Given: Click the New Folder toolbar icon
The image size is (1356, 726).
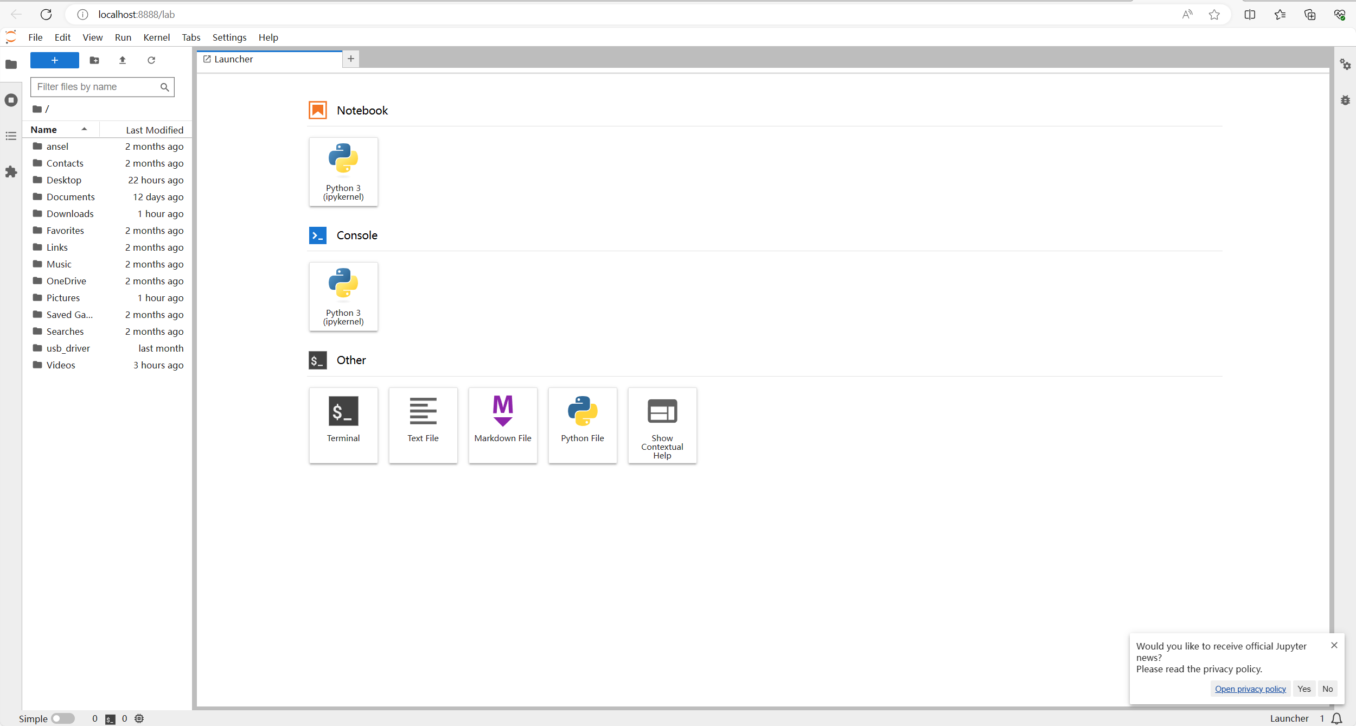Looking at the screenshot, I should point(94,60).
